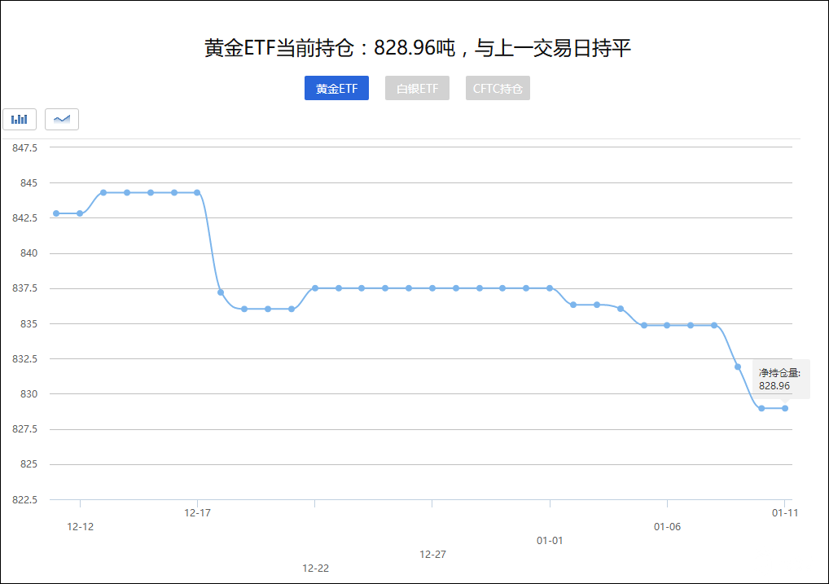
Task: Select the active 黄金ETF tab
Action: (x=336, y=88)
